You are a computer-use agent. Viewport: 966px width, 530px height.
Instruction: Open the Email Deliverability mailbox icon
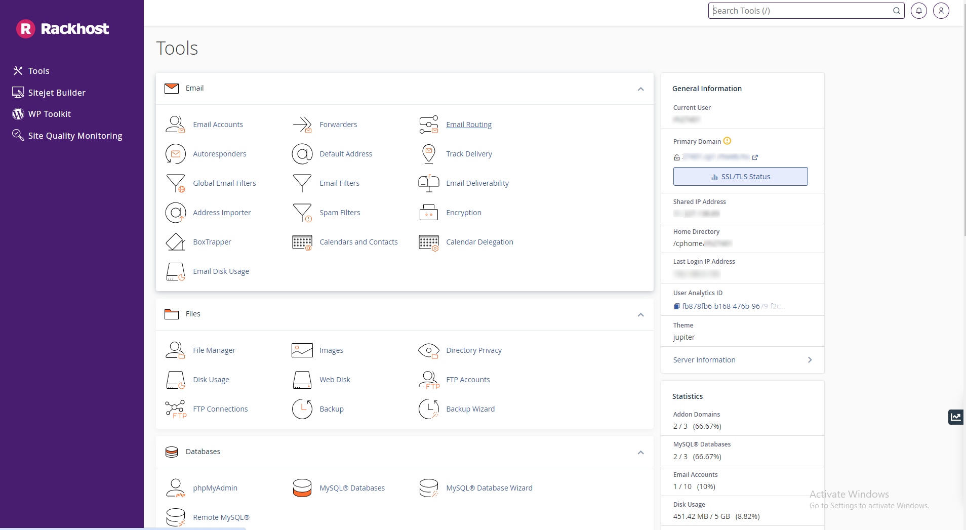429,183
